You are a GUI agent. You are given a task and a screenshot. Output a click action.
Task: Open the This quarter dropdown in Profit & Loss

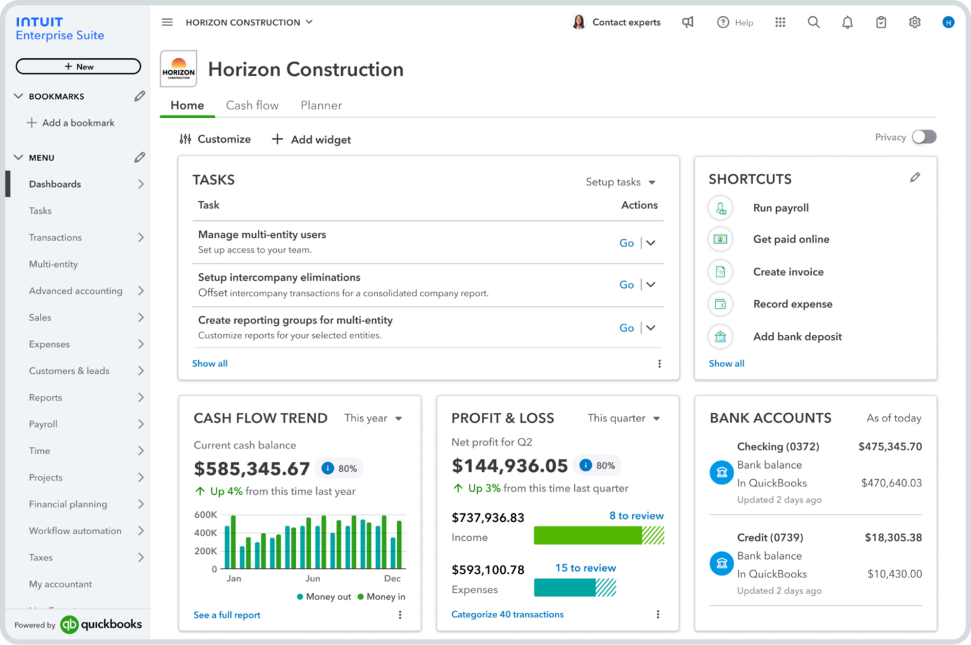point(622,418)
